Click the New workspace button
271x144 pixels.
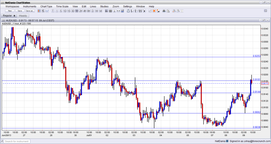pyautogui.click(x=10, y=11)
